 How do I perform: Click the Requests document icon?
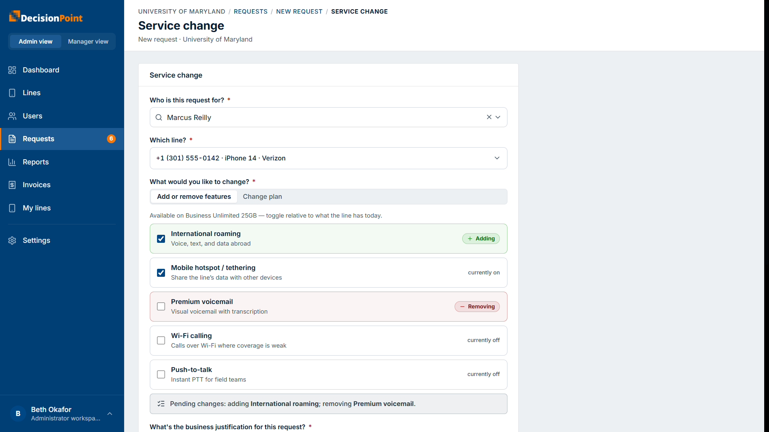(12, 139)
